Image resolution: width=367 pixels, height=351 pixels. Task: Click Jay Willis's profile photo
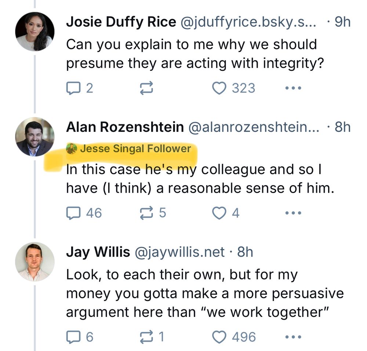[34, 262]
